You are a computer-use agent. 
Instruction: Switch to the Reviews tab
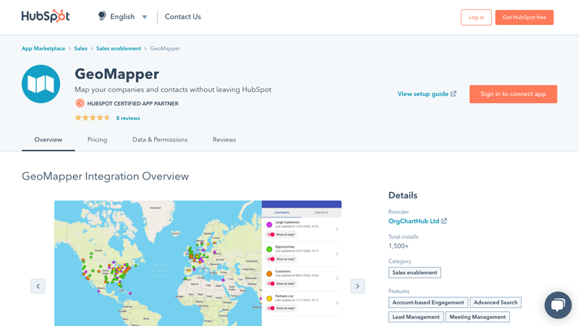(x=224, y=140)
